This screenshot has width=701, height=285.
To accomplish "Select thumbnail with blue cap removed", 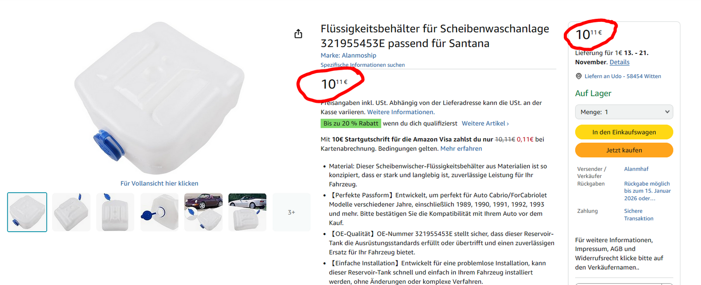I will (x=159, y=212).
